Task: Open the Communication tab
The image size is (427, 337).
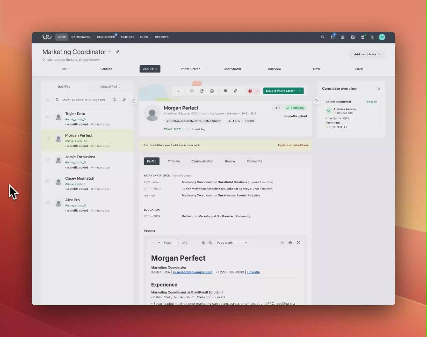Action: (x=203, y=161)
